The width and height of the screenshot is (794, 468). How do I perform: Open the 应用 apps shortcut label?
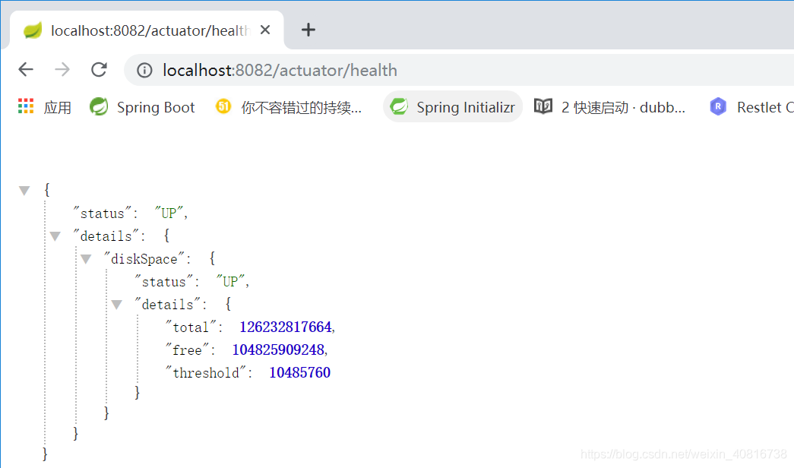click(57, 107)
